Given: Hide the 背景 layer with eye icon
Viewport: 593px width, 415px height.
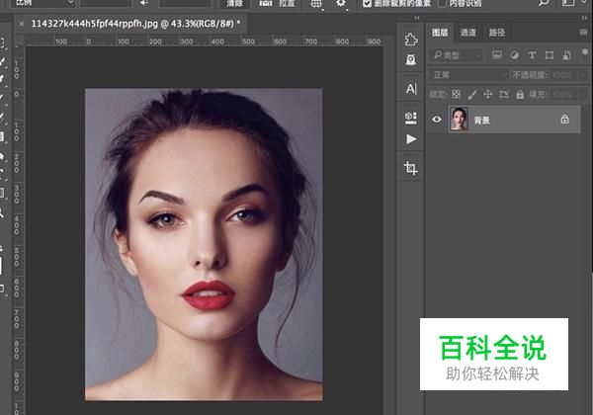Looking at the screenshot, I should tap(438, 119).
